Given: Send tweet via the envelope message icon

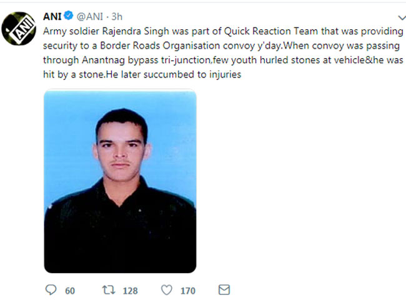Looking at the screenshot, I should (x=224, y=289).
